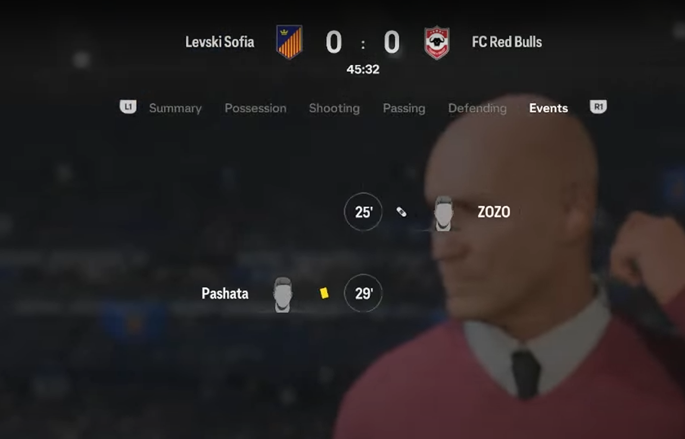The width and height of the screenshot is (685, 439).
Task: Select the Events tab
Action: [549, 109]
